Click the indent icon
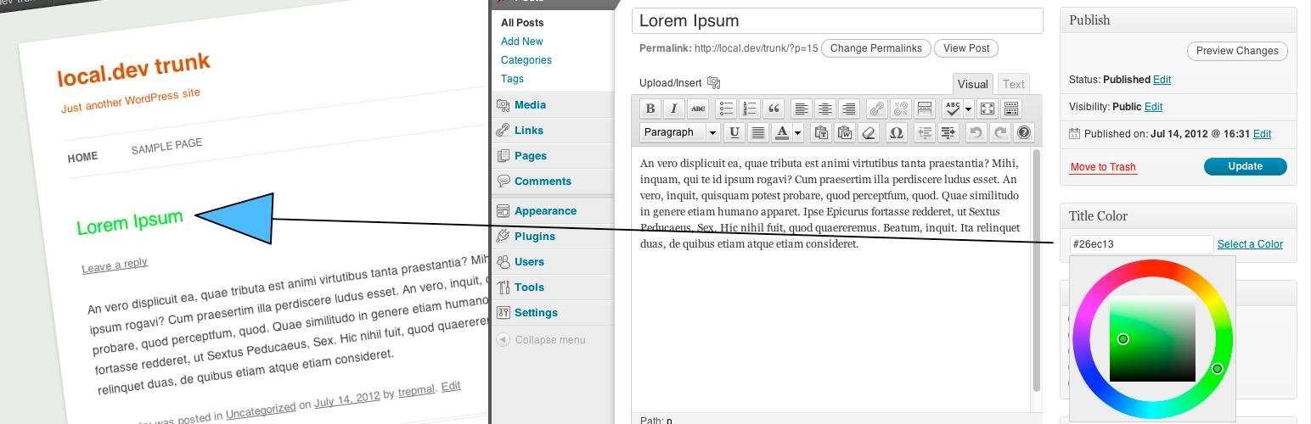The image size is (1311, 424). 948,132
